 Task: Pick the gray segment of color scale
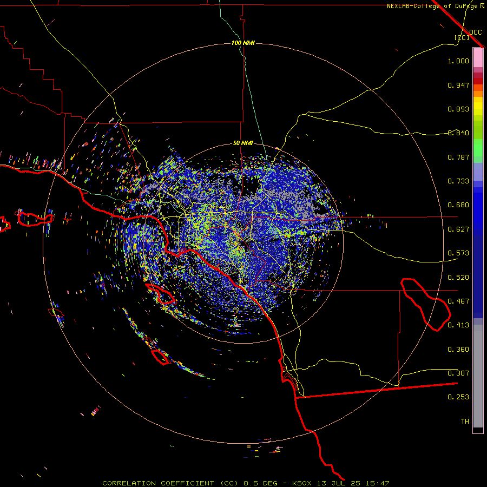pos(478,376)
